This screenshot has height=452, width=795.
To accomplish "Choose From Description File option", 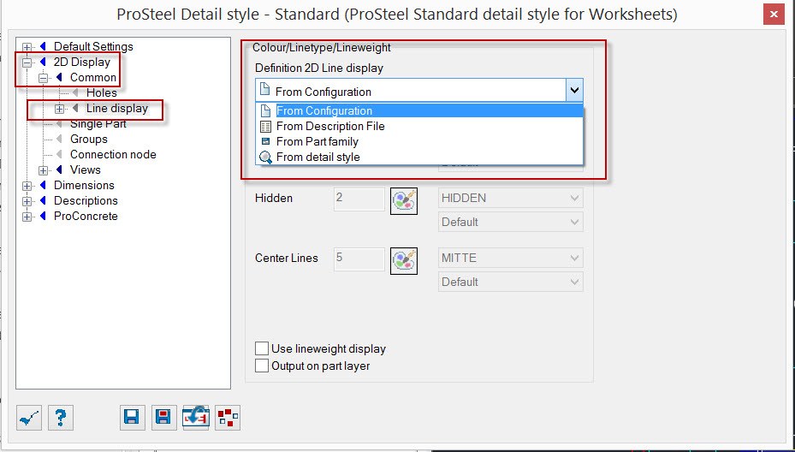I will tap(420, 126).
